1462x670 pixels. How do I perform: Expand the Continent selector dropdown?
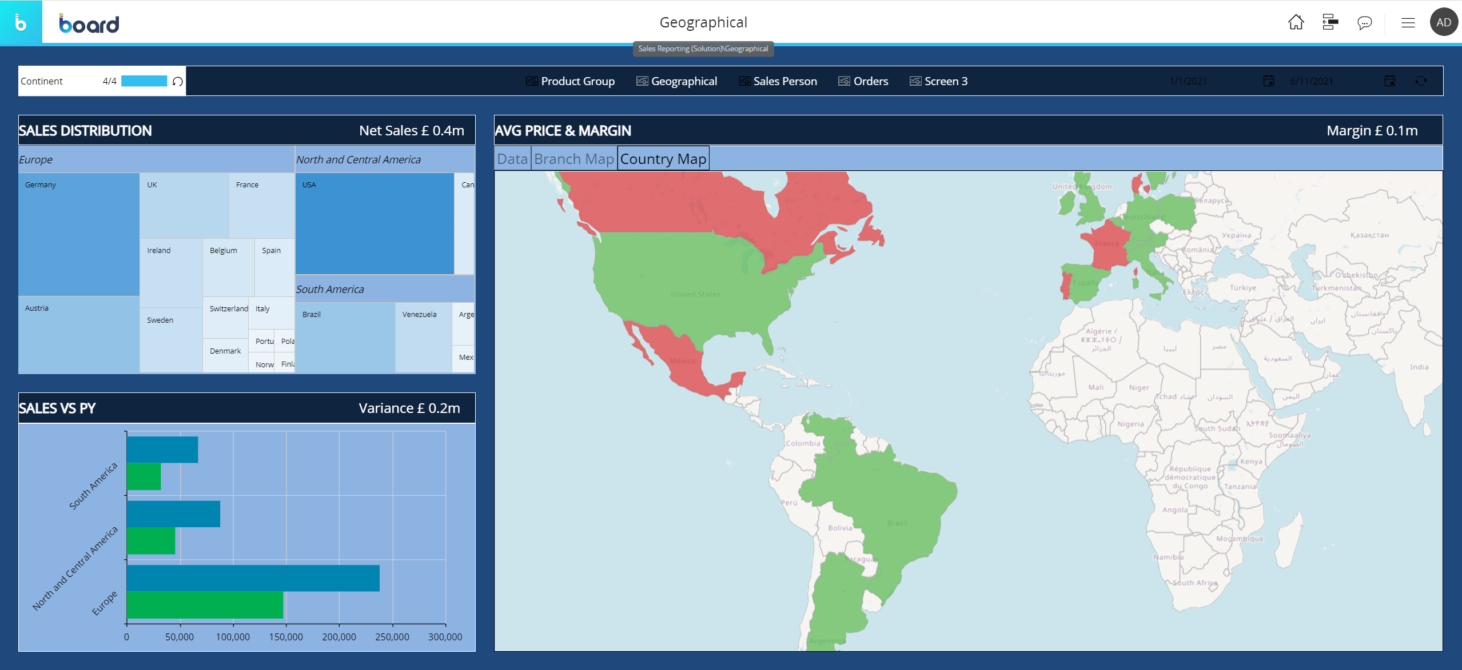pyautogui.click(x=42, y=81)
